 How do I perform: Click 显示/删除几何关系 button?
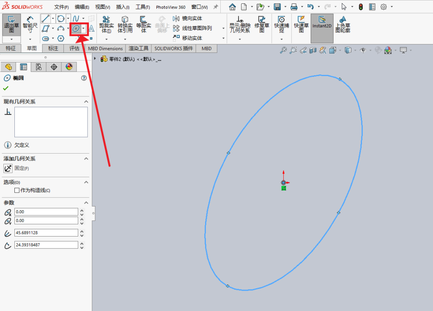240,24
